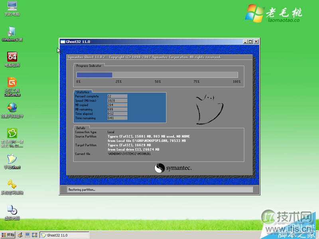Click the Symantec logo
Viewport: 319px width, 239px height.
pyautogui.click(x=173, y=168)
